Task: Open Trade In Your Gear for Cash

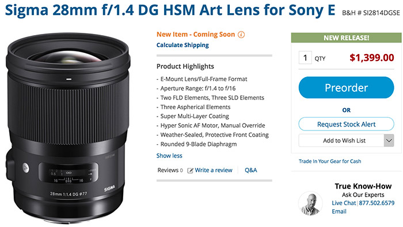Action: tap(330, 161)
